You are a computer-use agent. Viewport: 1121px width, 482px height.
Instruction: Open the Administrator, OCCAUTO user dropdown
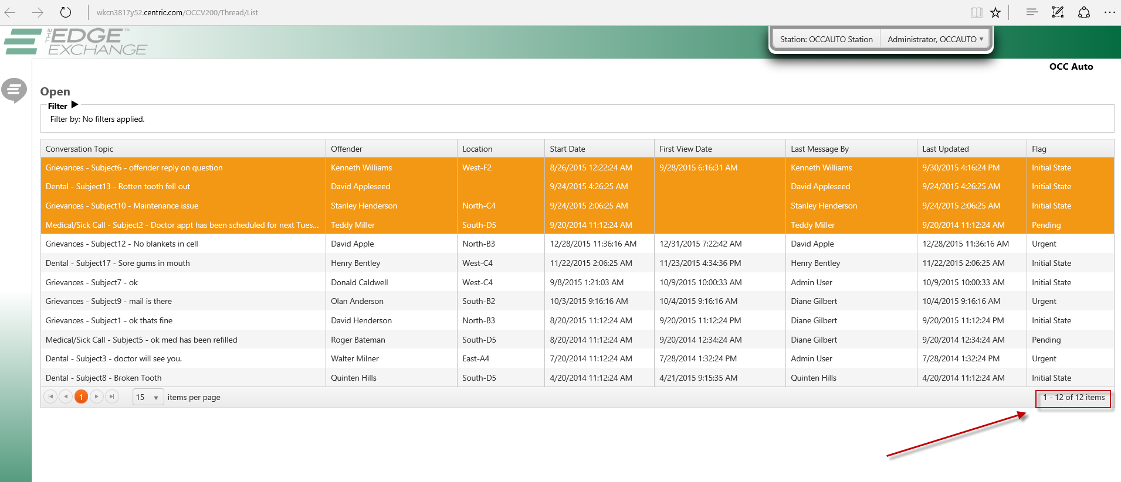click(x=935, y=39)
